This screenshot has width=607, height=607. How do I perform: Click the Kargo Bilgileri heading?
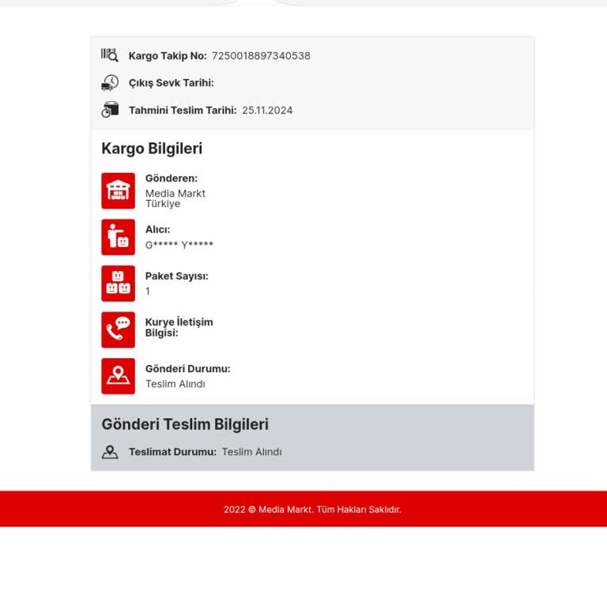click(152, 149)
